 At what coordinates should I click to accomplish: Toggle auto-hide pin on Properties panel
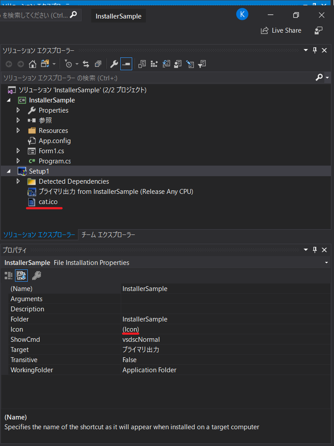[315, 250]
